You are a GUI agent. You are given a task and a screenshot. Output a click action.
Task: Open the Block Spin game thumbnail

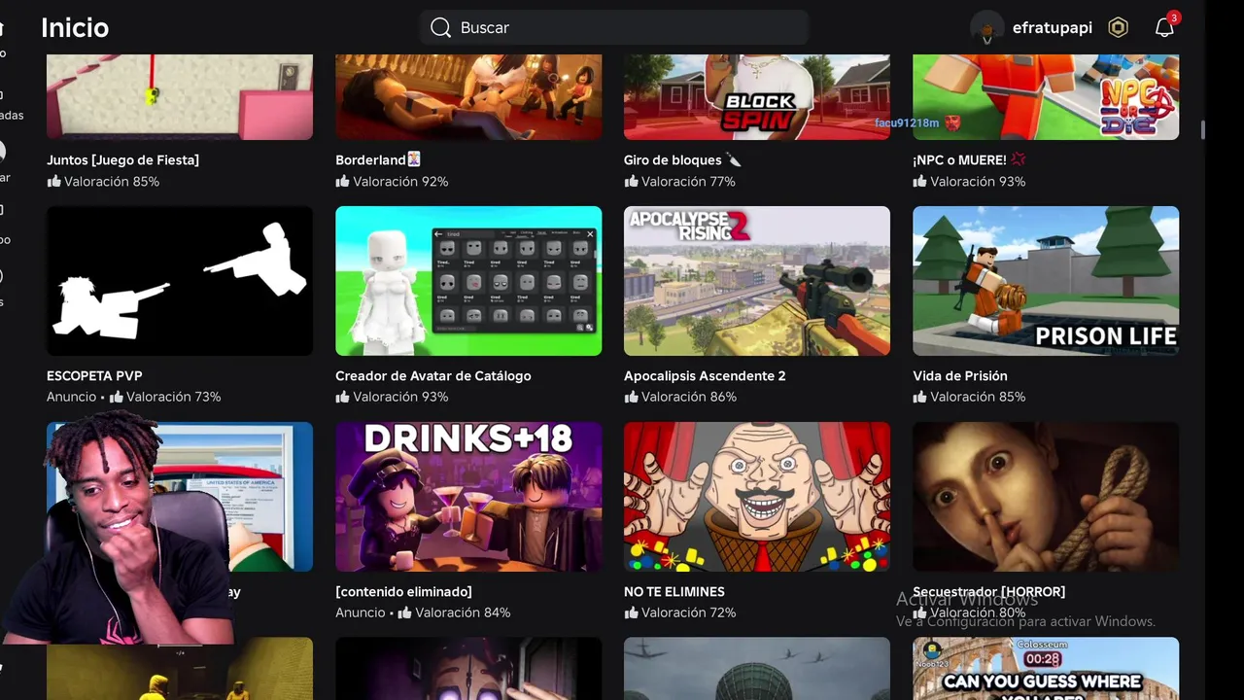[x=757, y=96]
